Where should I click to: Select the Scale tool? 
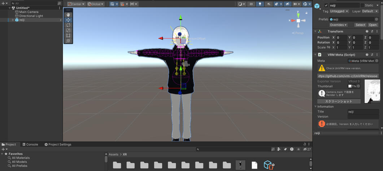coord(68,30)
